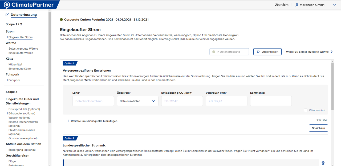
Task: Open the user account icon
Action: pyautogui.click(x=297, y=5)
